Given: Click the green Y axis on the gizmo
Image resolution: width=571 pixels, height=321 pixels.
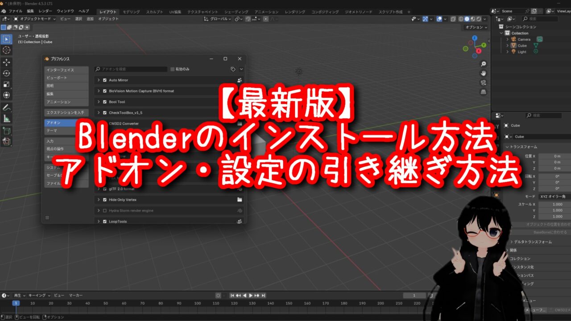Looking at the screenshot, I should [x=484, y=45].
